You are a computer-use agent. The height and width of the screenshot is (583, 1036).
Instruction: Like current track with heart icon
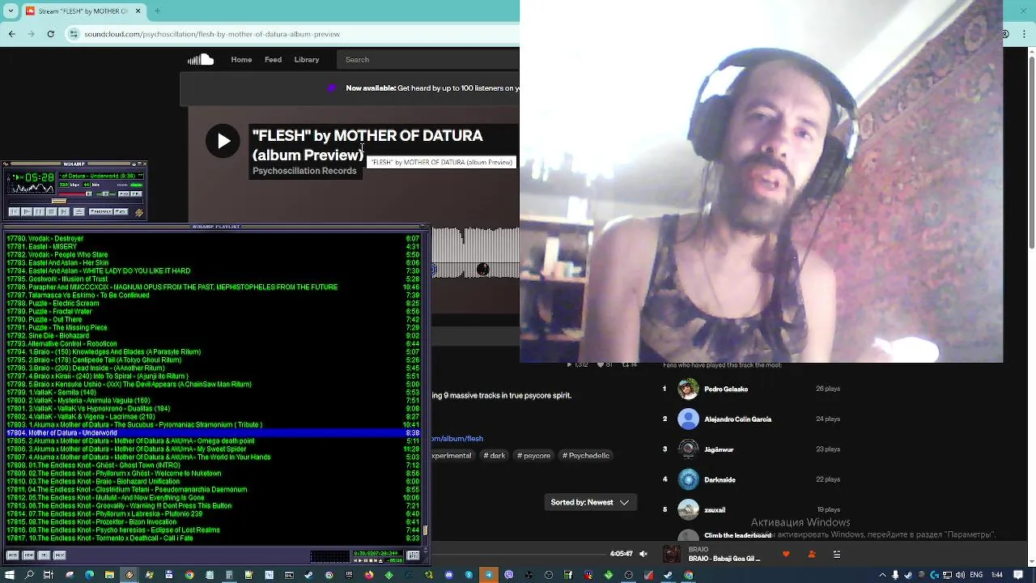point(786,554)
